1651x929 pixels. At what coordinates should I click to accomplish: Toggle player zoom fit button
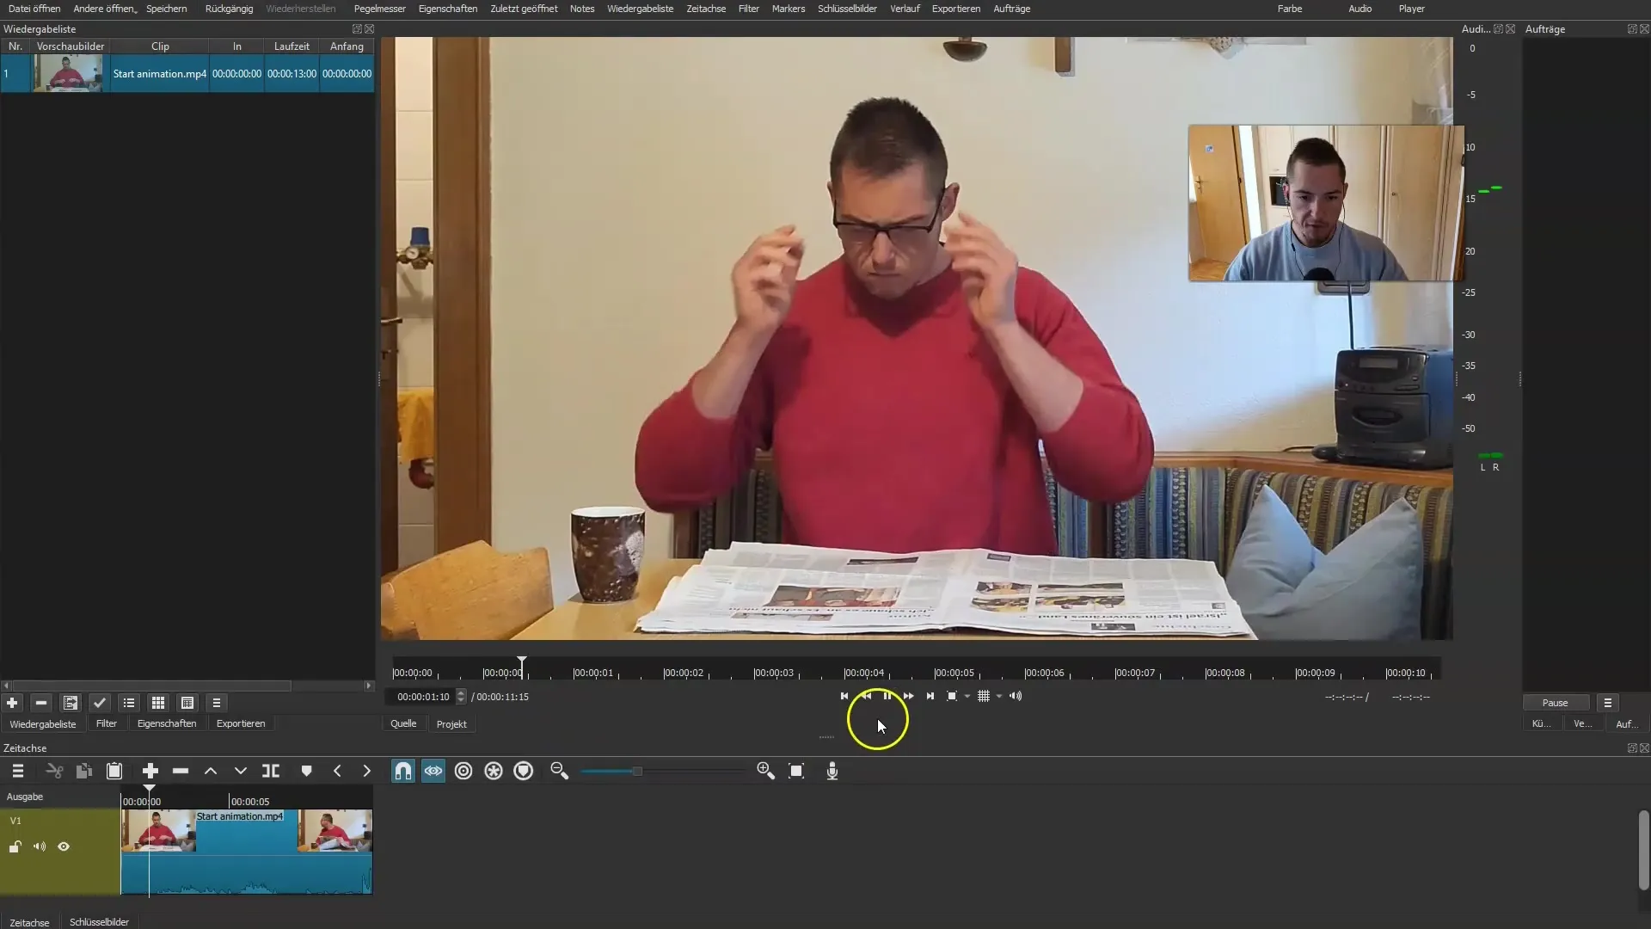952,697
